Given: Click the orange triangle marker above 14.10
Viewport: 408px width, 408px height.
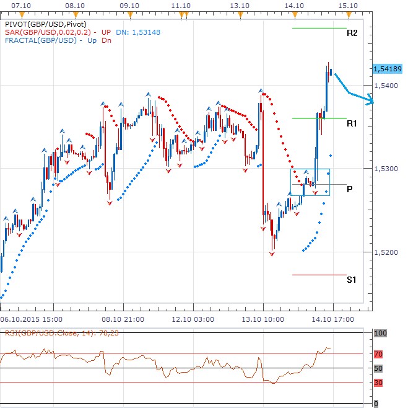Looking at the screenshot, I should click(294, 13).
